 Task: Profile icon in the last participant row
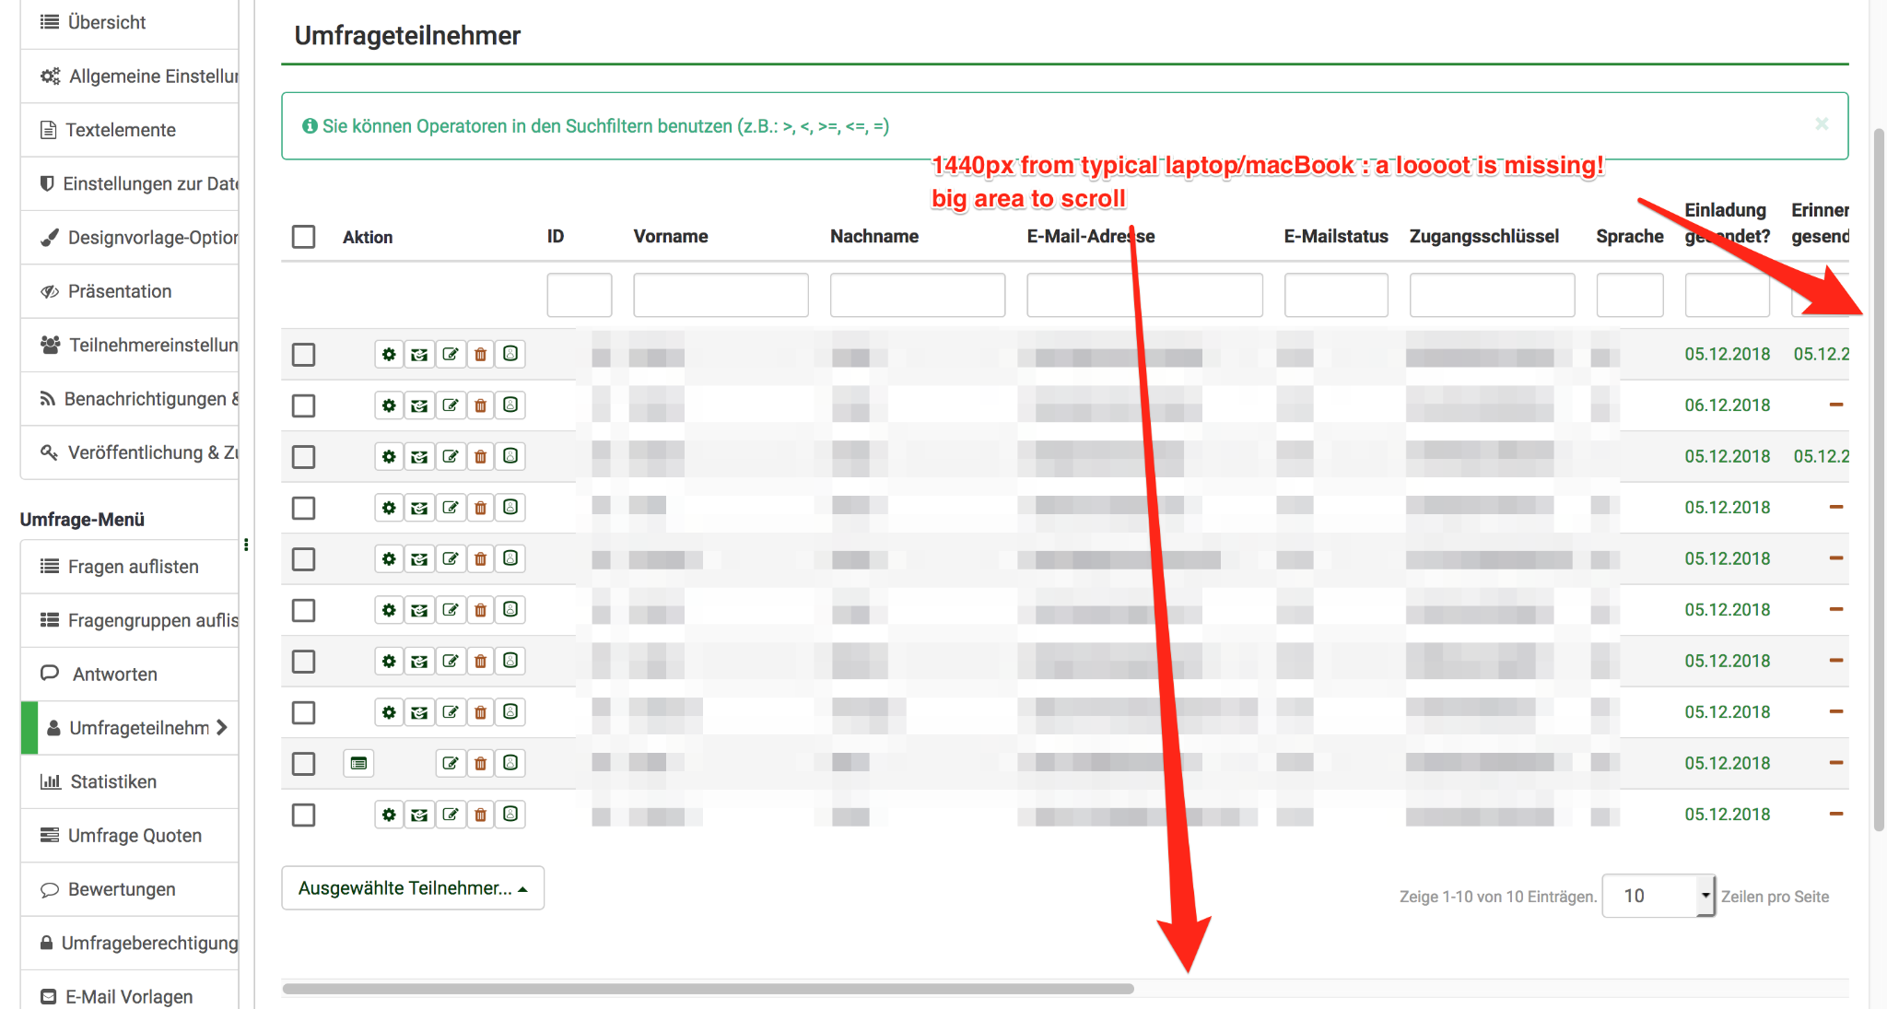(x=510, y=815)
